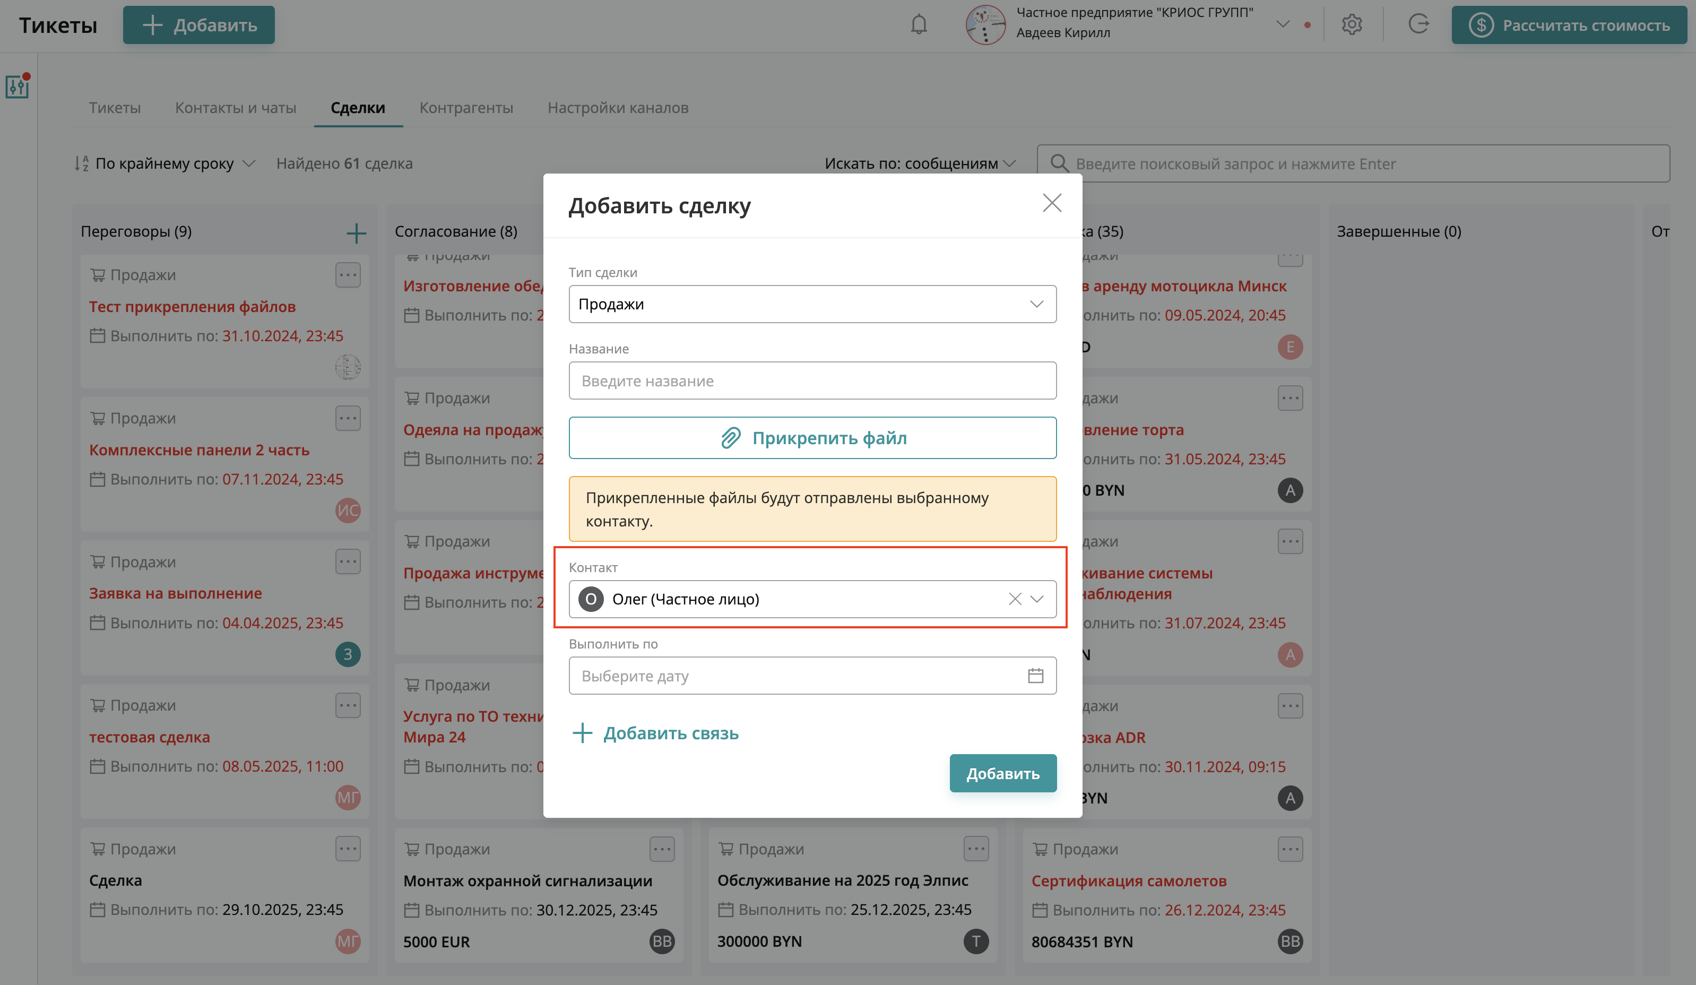Open the filter sliders sidebar icon
This screenshot has width=1696, height=985.
pos(18,86)
